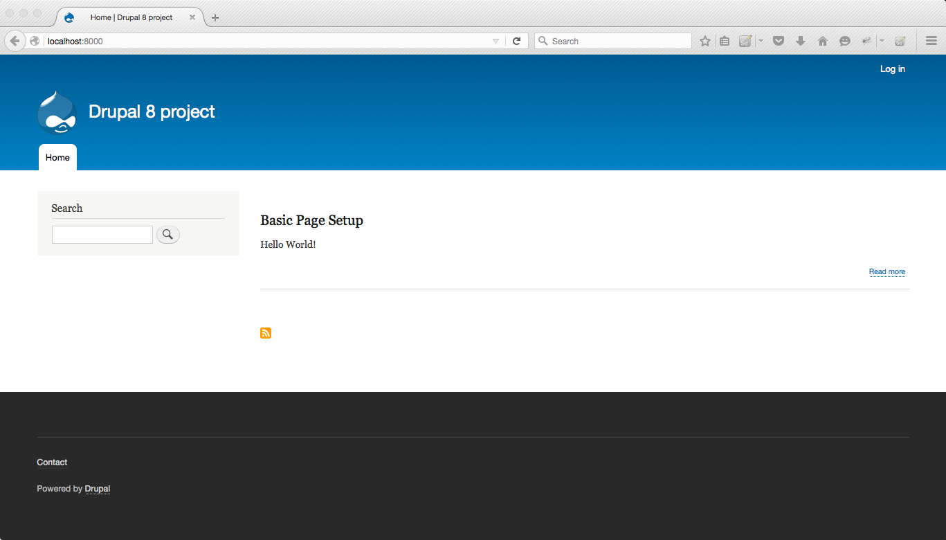This screenshot has height=540, width=946.
Task: Bookmark this page with the star icon
Action: [705, 41]
